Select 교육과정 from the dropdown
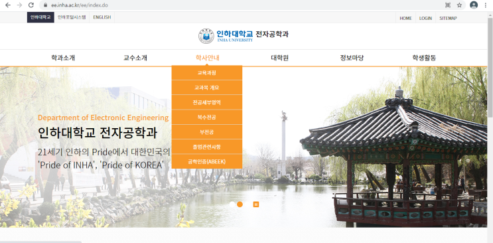Viewport: 493px width, 243px height. tap(207, 73)
